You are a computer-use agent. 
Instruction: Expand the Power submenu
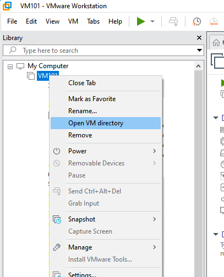coord(106,151)
